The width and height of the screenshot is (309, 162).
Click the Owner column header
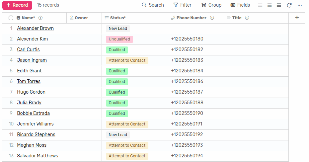tap(84, 18)
